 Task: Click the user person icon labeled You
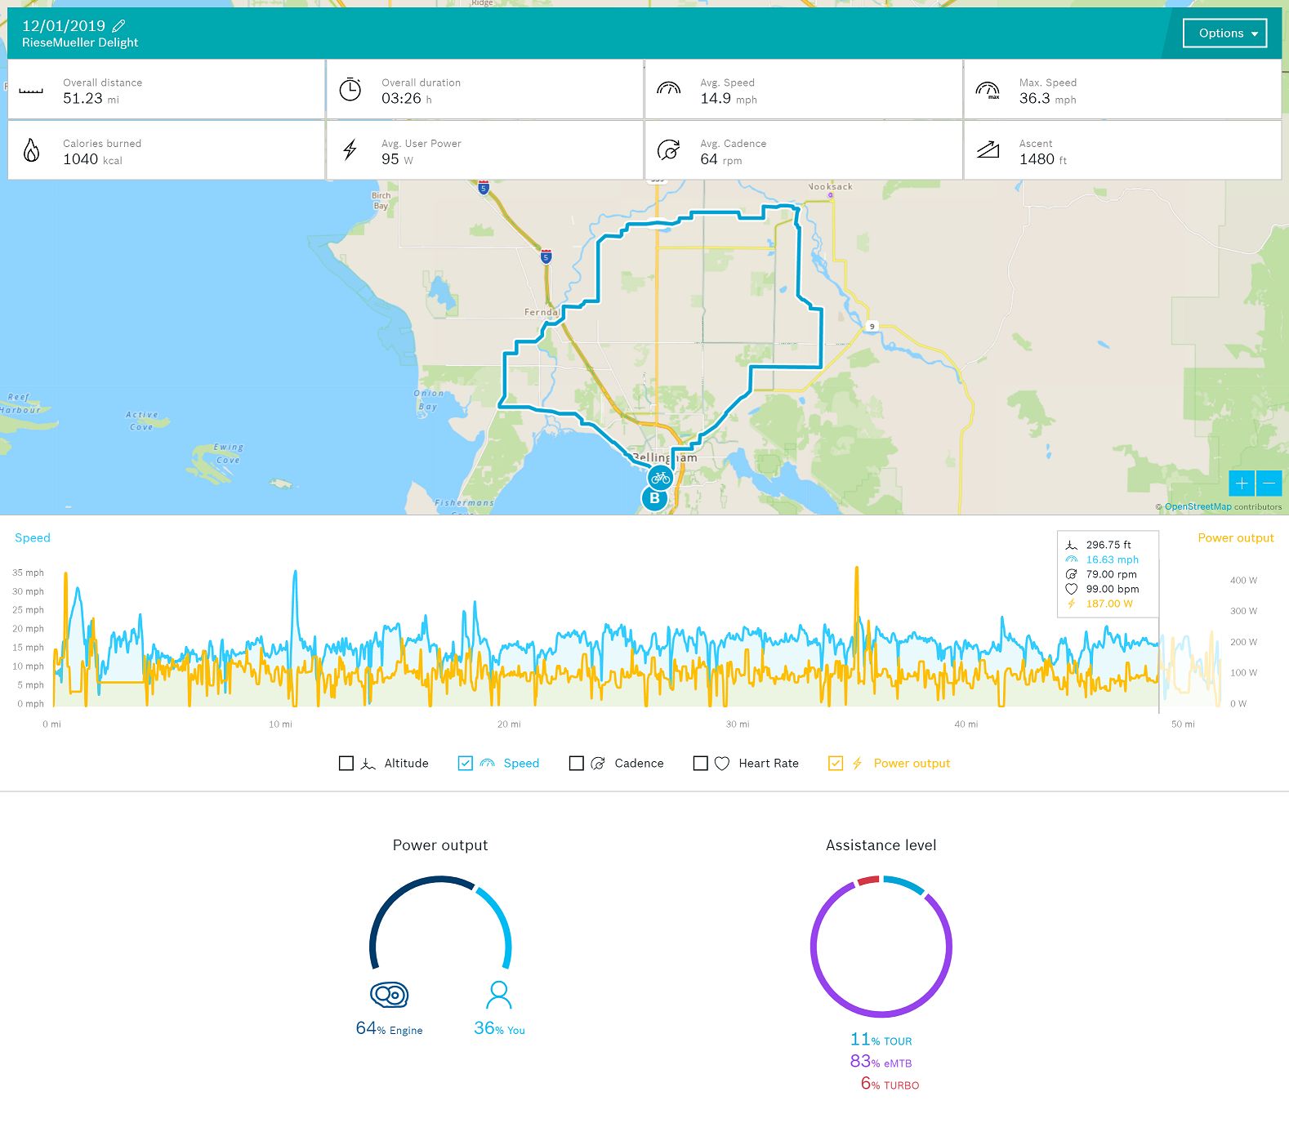pyautogui.click(x=499, y=995)
